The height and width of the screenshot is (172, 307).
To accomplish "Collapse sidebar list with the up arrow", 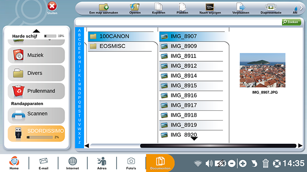I will tap(36, 31).
